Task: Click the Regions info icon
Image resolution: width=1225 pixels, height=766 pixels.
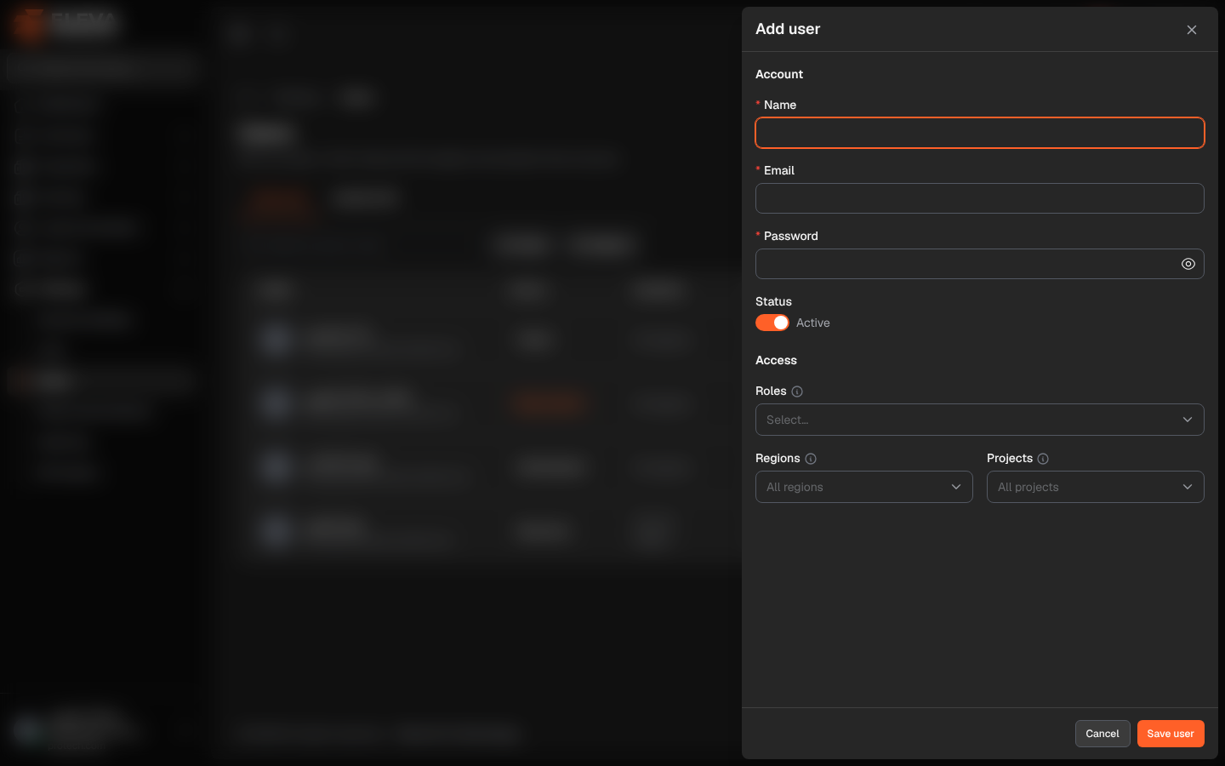Action: click(811, 459)
